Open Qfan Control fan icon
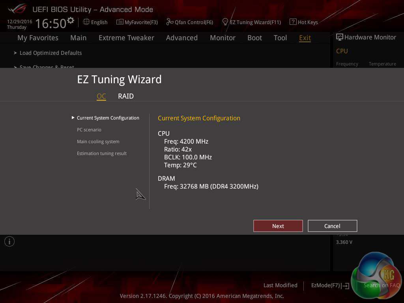 (170, 22)
